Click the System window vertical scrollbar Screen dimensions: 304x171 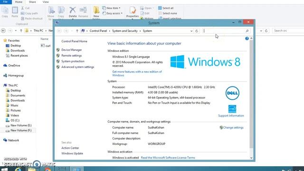click(x=251, y=94)
